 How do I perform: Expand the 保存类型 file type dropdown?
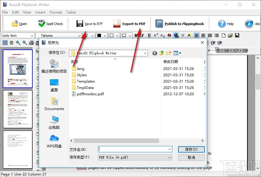pyautogui.click(x=169, y=157)
